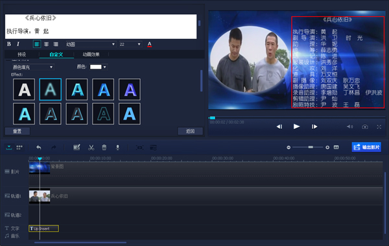Step forward one frame in preview

(314, 127)
